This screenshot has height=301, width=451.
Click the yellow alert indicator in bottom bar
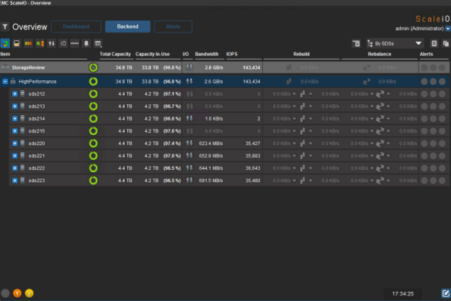[x=29, y=293]
